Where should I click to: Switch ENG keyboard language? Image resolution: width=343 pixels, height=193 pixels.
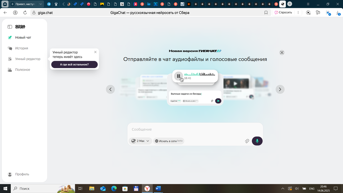312,188
